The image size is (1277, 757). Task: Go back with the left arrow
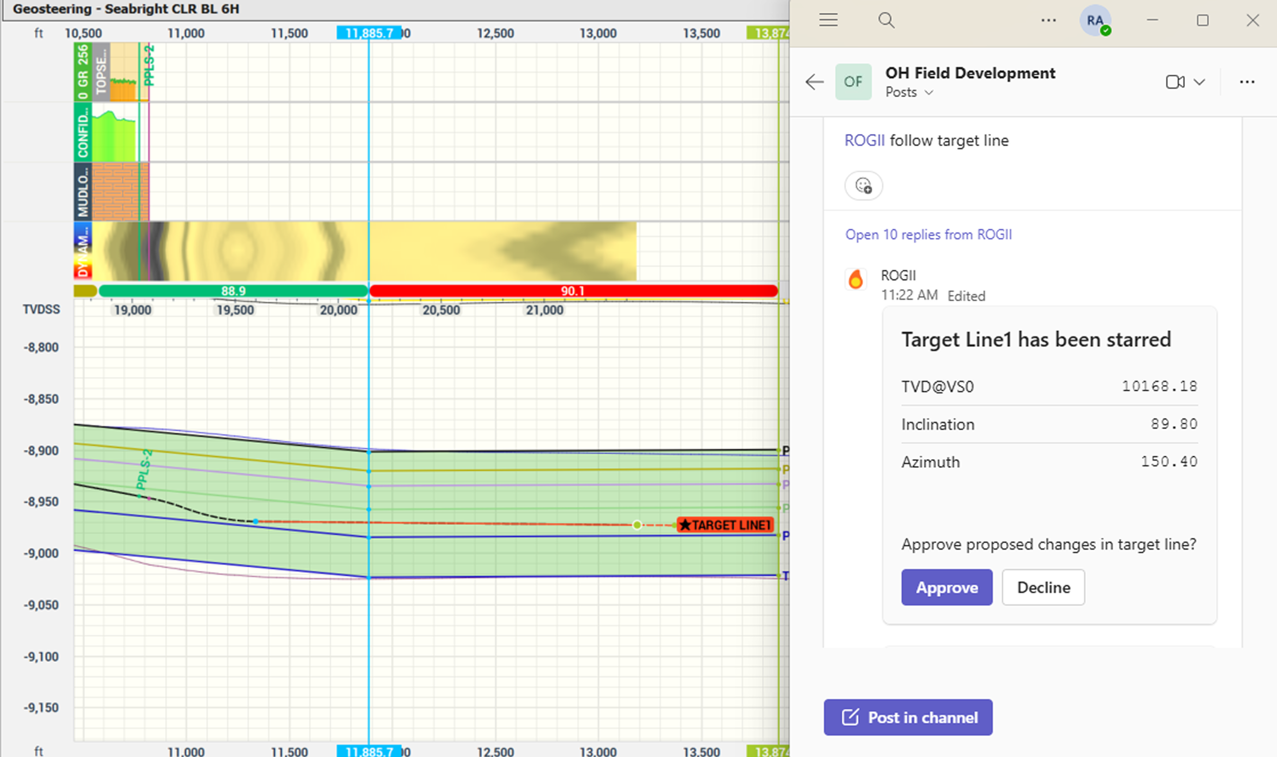(814, 82)
